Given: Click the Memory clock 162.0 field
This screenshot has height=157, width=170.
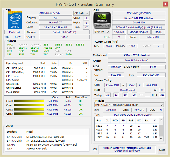Looking at the screenshot, I should 132,46.
